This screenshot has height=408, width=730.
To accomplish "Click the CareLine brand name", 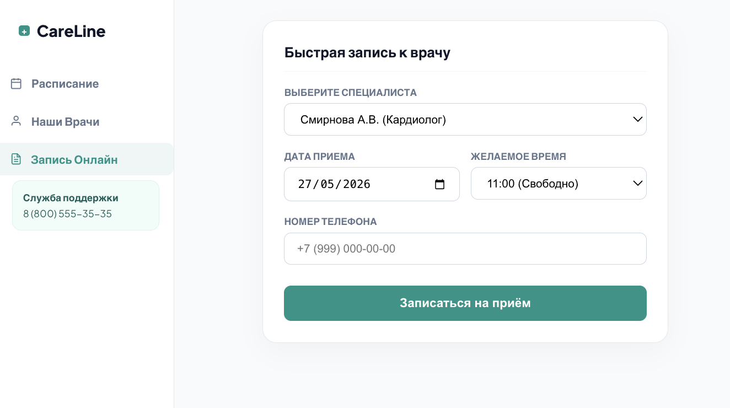I will (x=71, y=31).
